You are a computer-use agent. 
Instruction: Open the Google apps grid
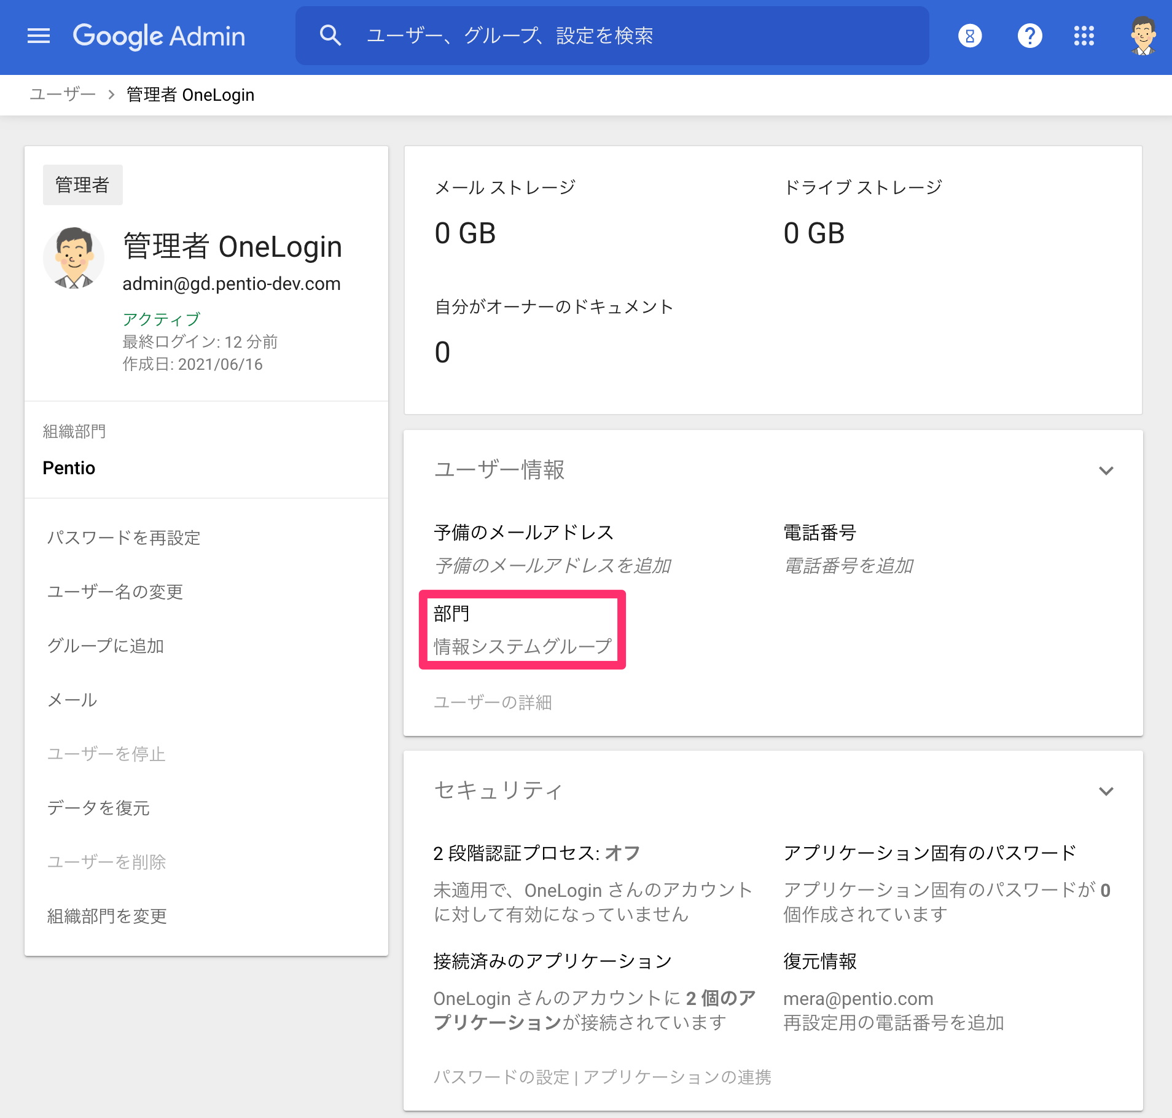click(x=1084, y=36)
